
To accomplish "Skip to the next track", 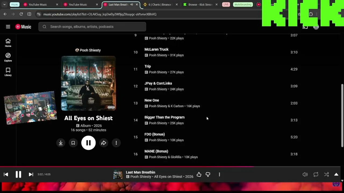I will pos(31,175).
